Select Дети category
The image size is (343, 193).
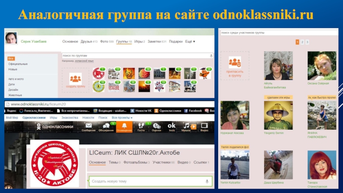click(12, 84)
